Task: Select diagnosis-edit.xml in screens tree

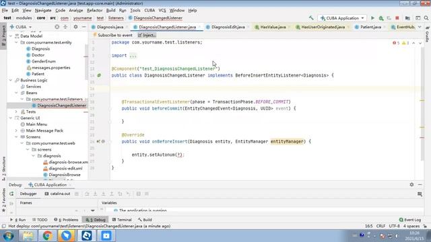Action: 65,169
